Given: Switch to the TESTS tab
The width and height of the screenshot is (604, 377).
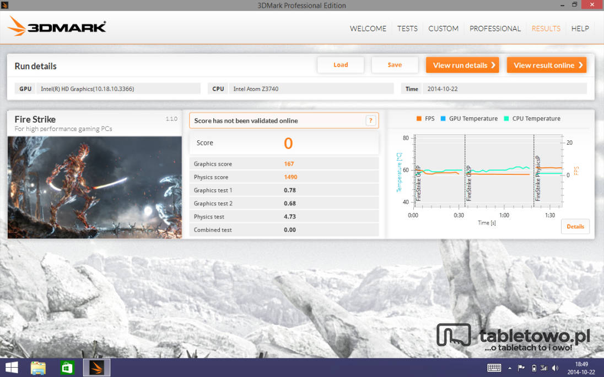Looking at the screenshot, I should [407, 29].
